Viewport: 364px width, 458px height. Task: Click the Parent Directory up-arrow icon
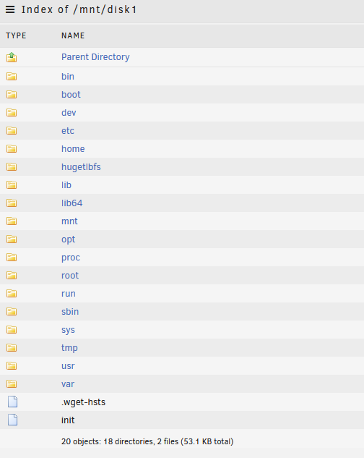pos(12,57)
